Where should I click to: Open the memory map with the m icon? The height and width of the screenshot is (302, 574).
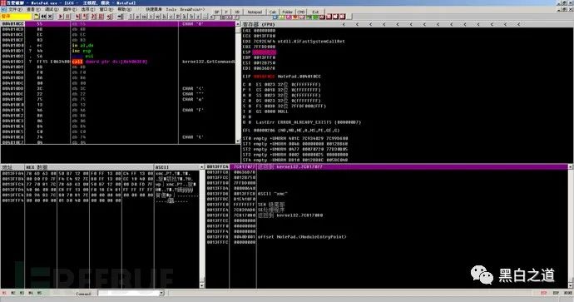144,17
